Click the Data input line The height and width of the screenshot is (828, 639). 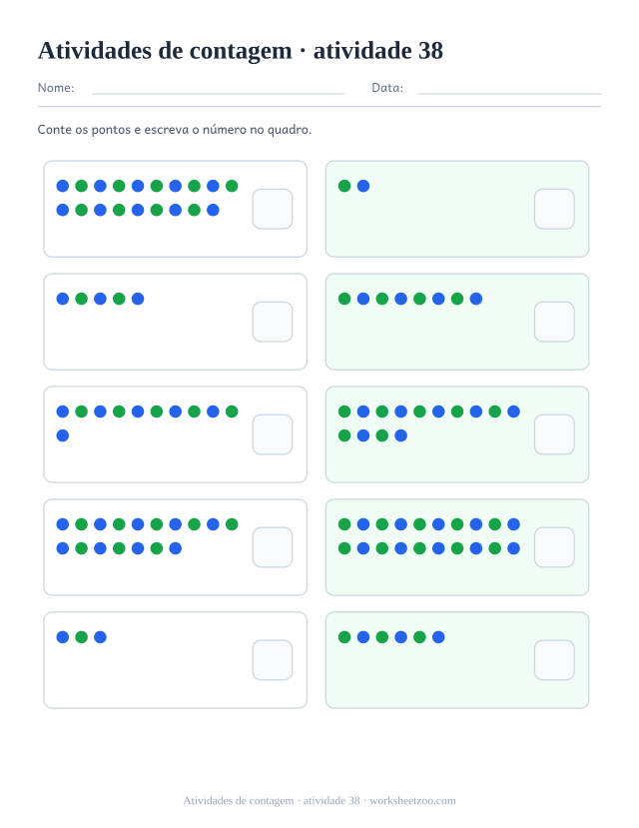click(x=509, y=94)
